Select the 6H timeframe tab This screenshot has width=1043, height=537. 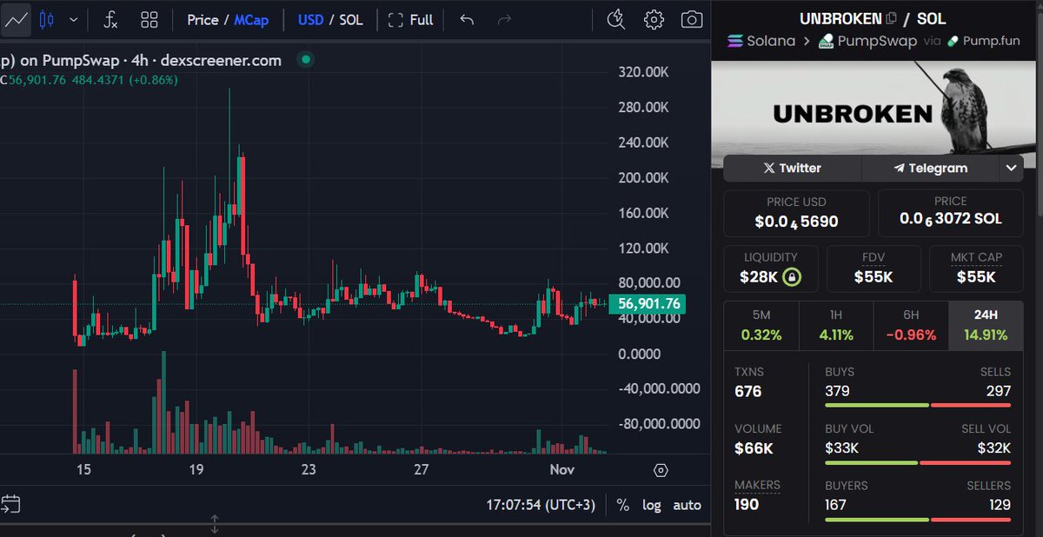point(911,325)
